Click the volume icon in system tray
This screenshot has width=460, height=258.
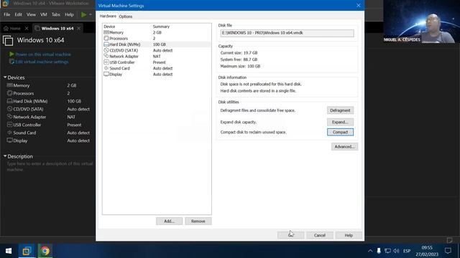(x=396, y=251)
